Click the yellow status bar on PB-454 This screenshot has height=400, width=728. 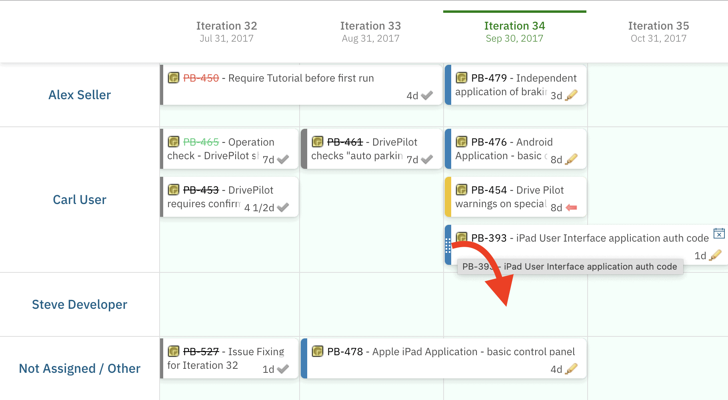pos(448,197)
